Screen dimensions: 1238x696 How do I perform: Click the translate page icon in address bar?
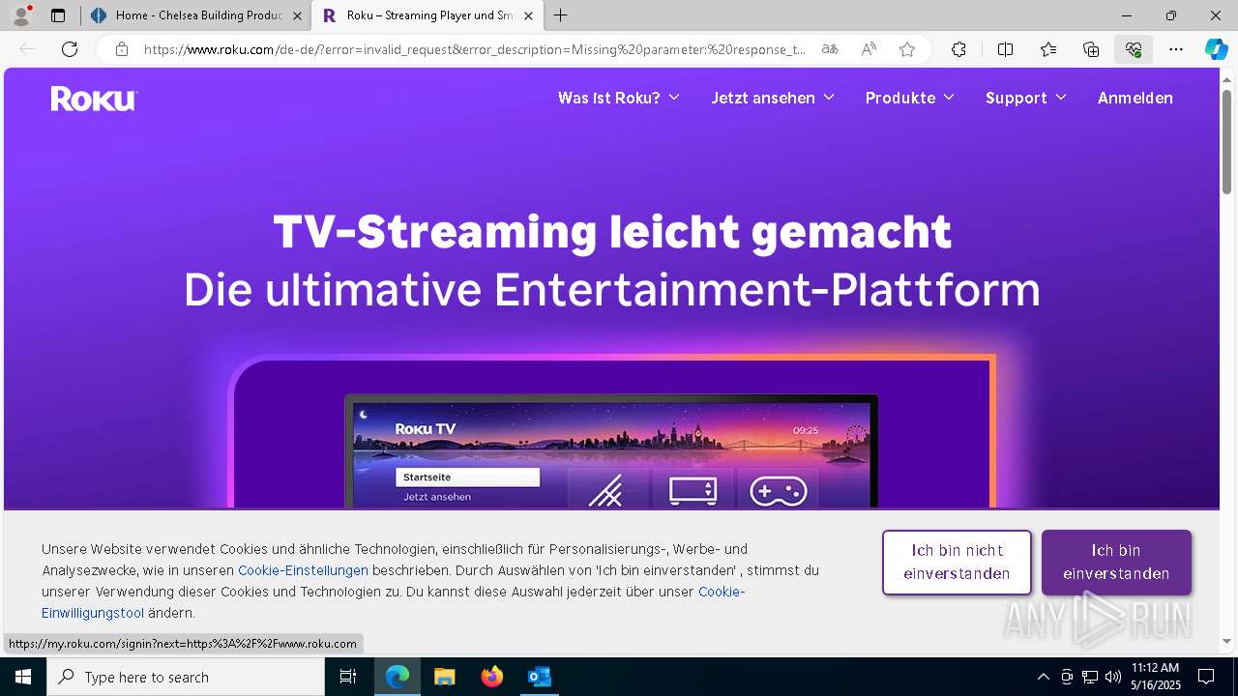[830, 49]
